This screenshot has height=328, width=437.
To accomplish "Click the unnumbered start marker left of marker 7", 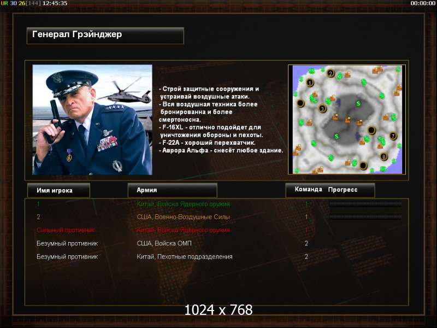I will point(371,130).
